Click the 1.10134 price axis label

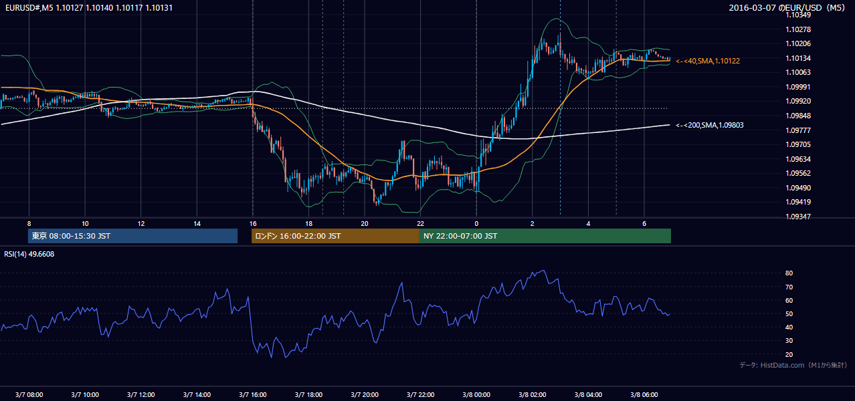(x=798, y=58)
